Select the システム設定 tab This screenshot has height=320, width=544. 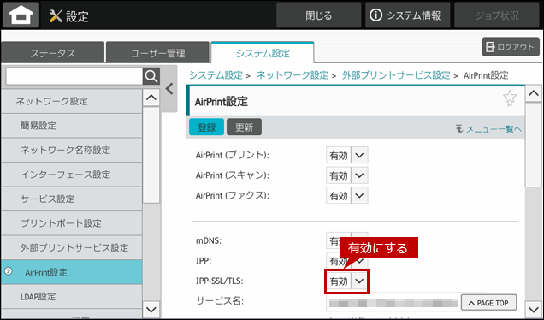click(263, 53)
